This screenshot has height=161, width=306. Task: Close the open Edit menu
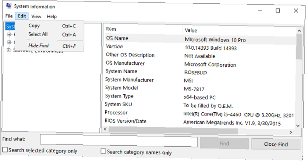click(22, 16)
